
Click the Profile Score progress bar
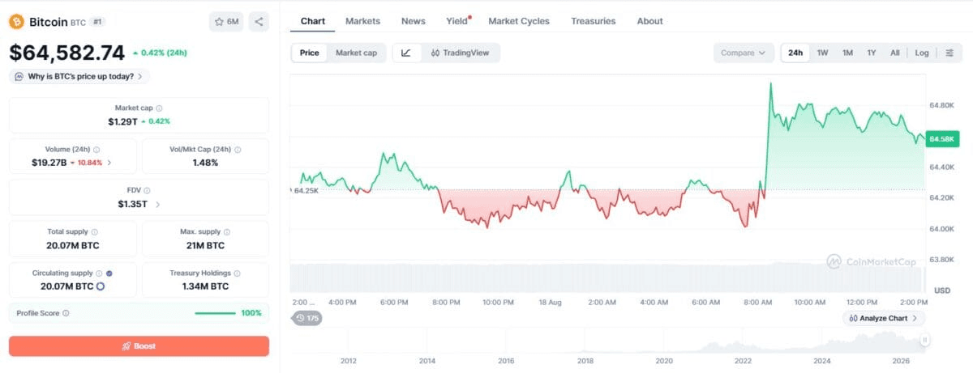click(216, 312)
